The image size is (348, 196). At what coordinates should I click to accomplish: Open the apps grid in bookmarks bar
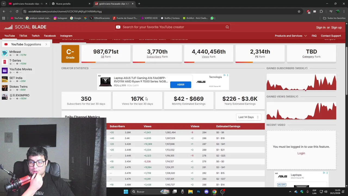4,18
